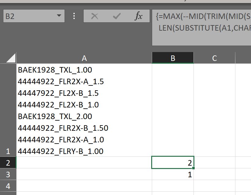Select row 1 header

pos(8,110)
